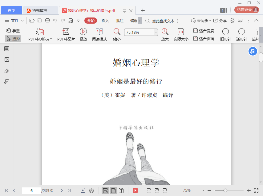
Task: Open the 首页 home tab
Action: click(x=11, y=10)
